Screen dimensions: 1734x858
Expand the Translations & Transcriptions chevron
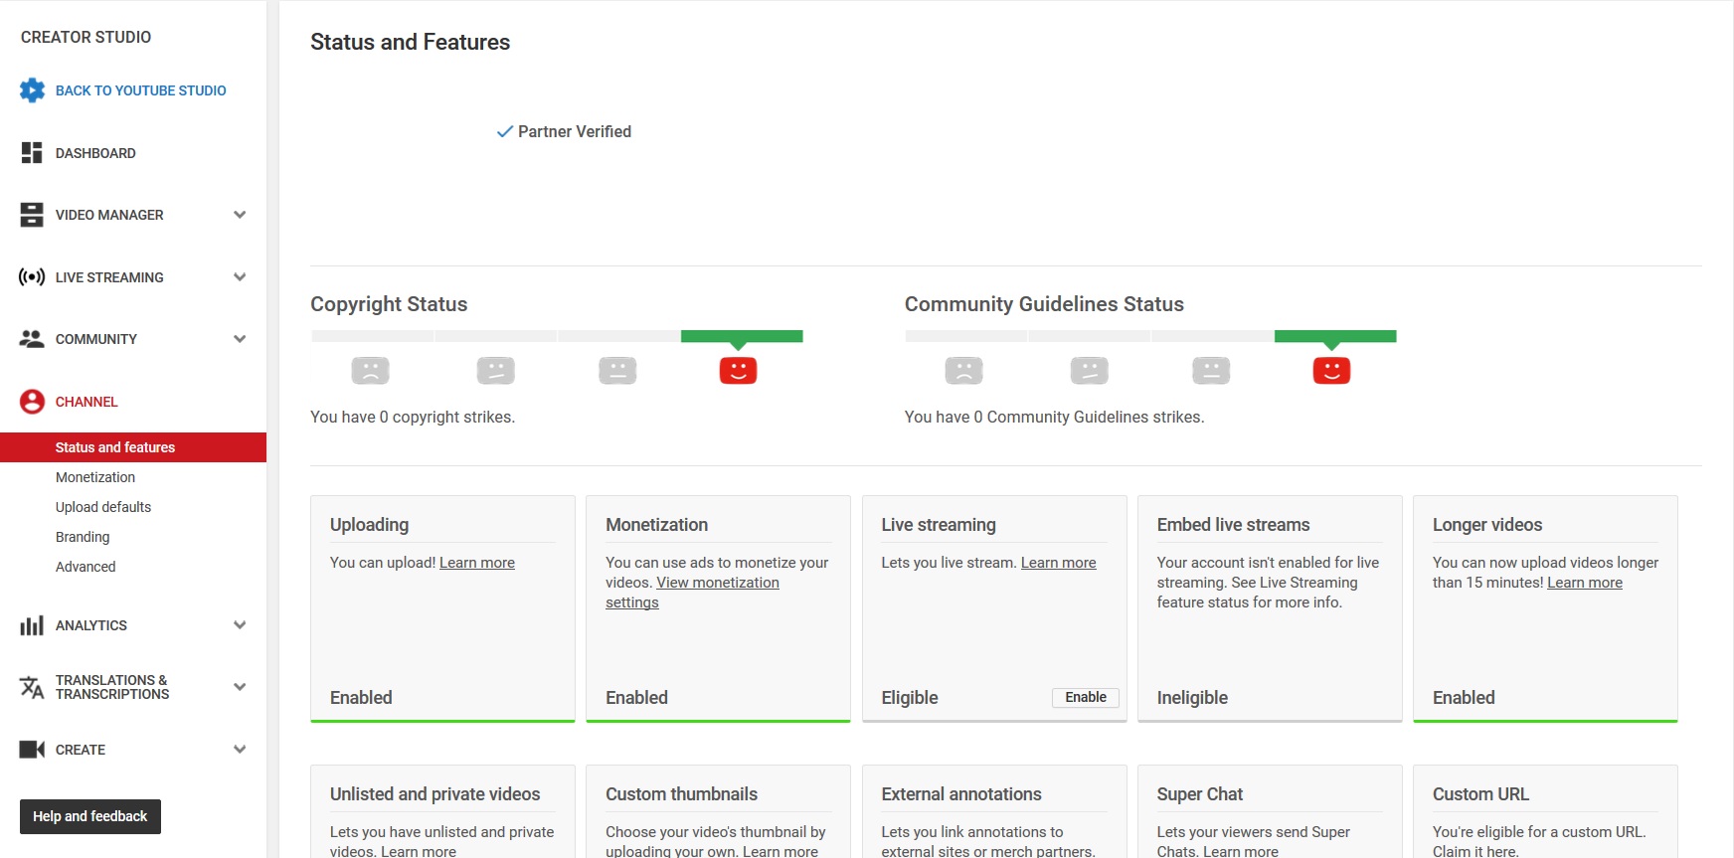(240, 687)
